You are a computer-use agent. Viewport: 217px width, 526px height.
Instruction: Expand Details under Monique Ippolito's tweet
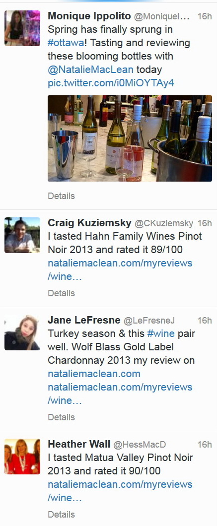click(61, 196)
